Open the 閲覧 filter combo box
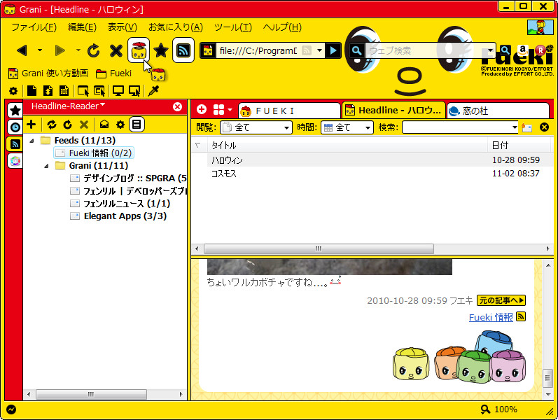 [256, 127]
